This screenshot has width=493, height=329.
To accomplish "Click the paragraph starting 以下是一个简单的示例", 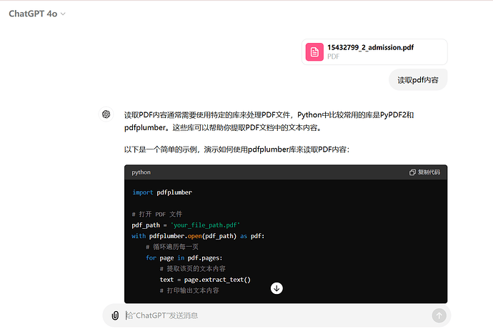I will point(236,149).
